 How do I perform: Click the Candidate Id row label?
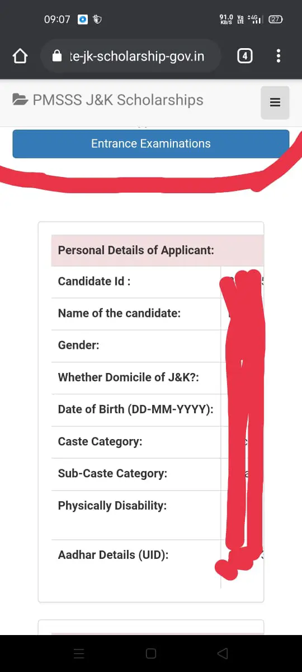[94, 281]
